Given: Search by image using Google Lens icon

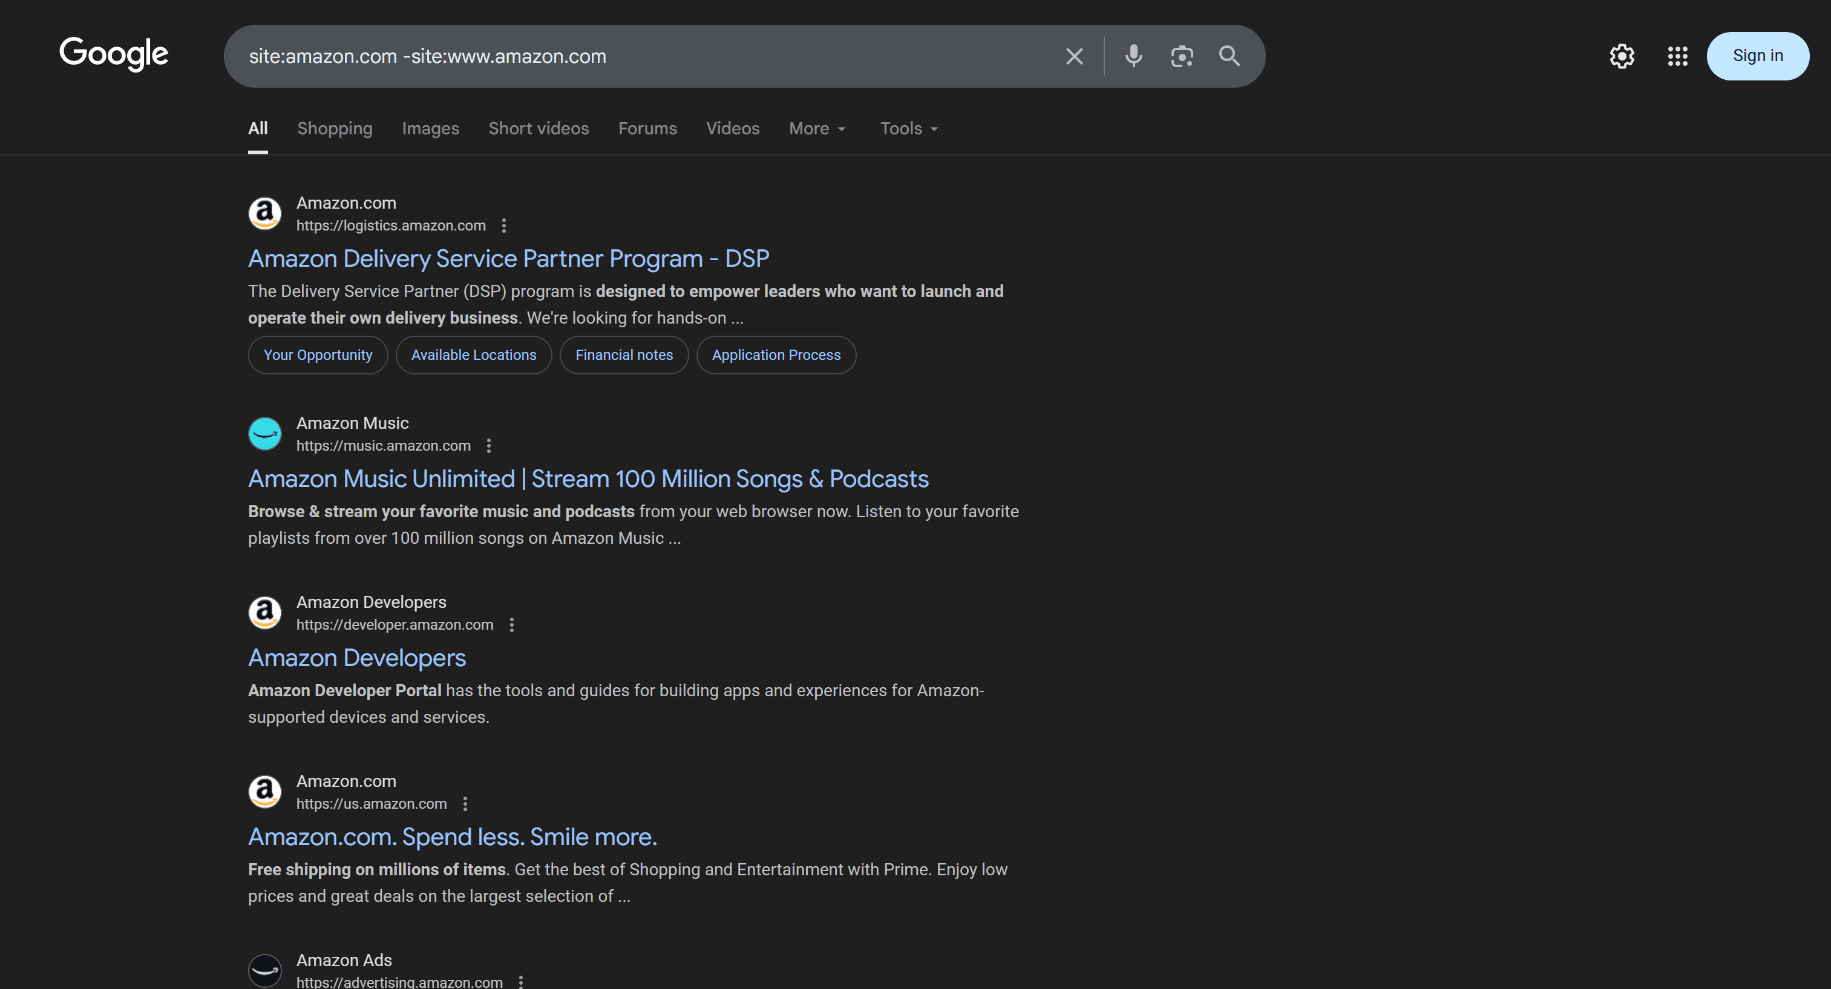Looking at the screenshot, I should [1181, 56].
